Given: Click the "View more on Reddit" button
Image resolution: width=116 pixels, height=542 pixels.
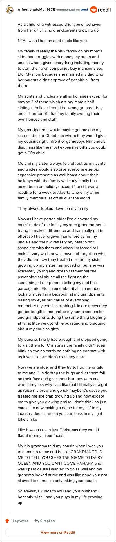Looking at the screenshot, I should point(58,532).
